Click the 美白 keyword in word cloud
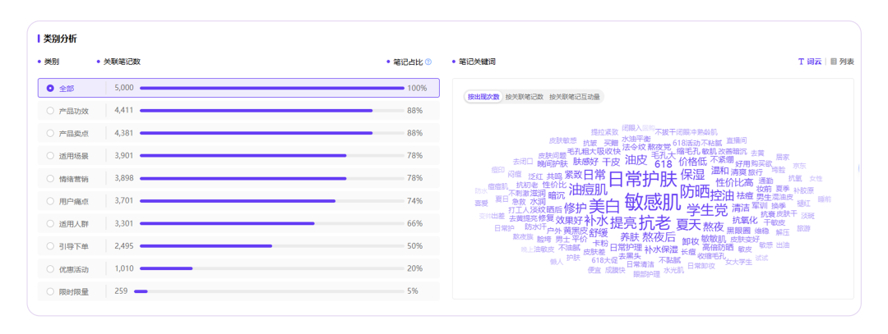888x334 pixels. point(604,207)
